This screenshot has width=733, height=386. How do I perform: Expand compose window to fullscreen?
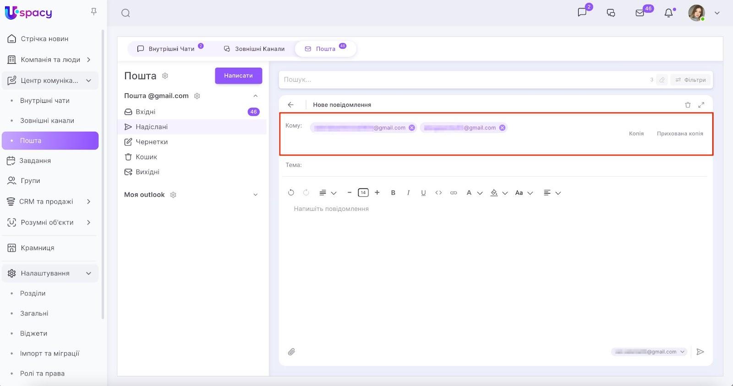click(701, 105)
